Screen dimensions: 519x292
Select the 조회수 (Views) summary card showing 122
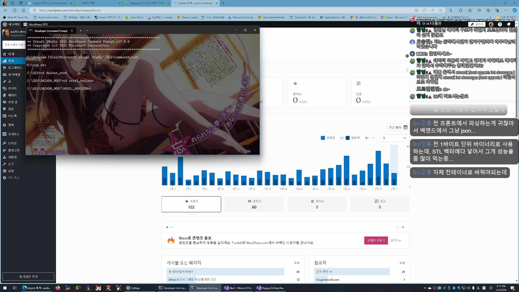tap(191, 204)
